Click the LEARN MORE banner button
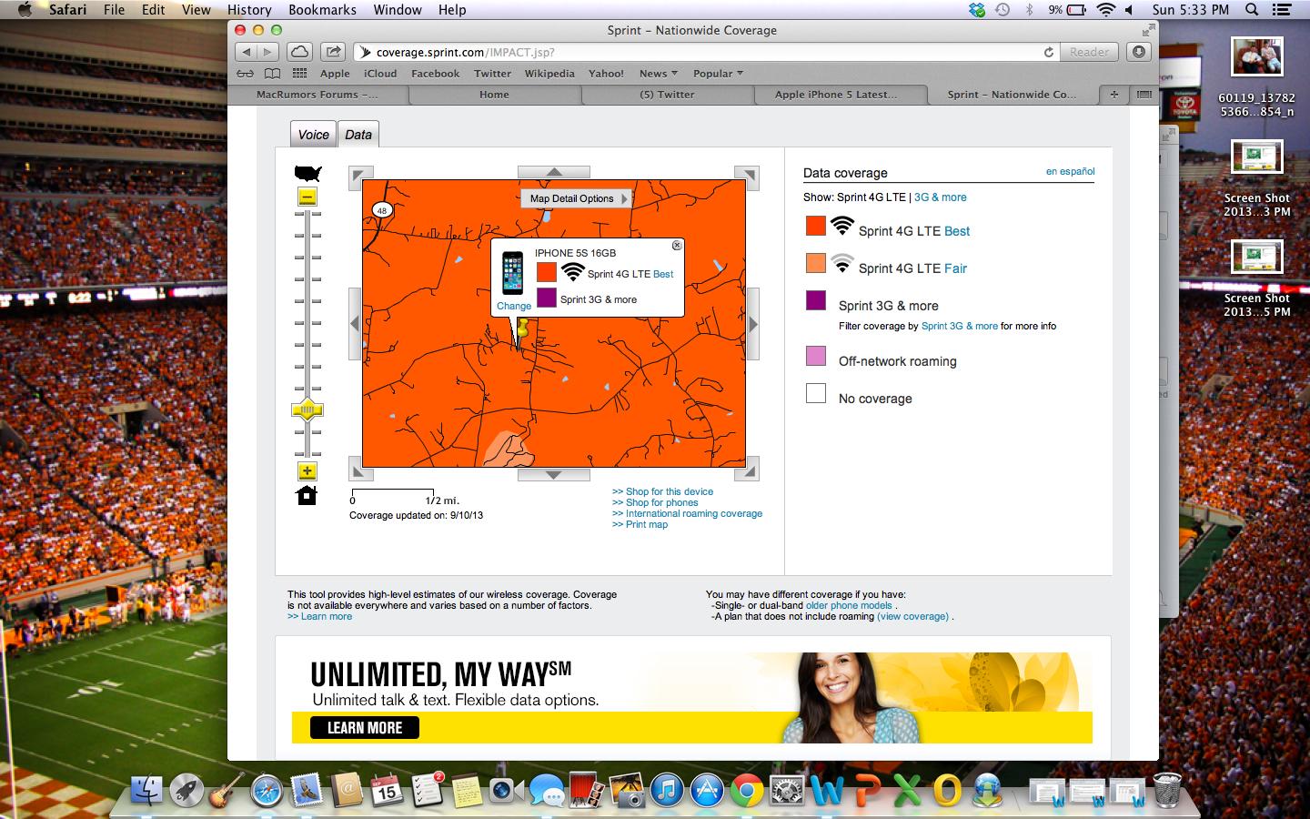 click(365, 728)
